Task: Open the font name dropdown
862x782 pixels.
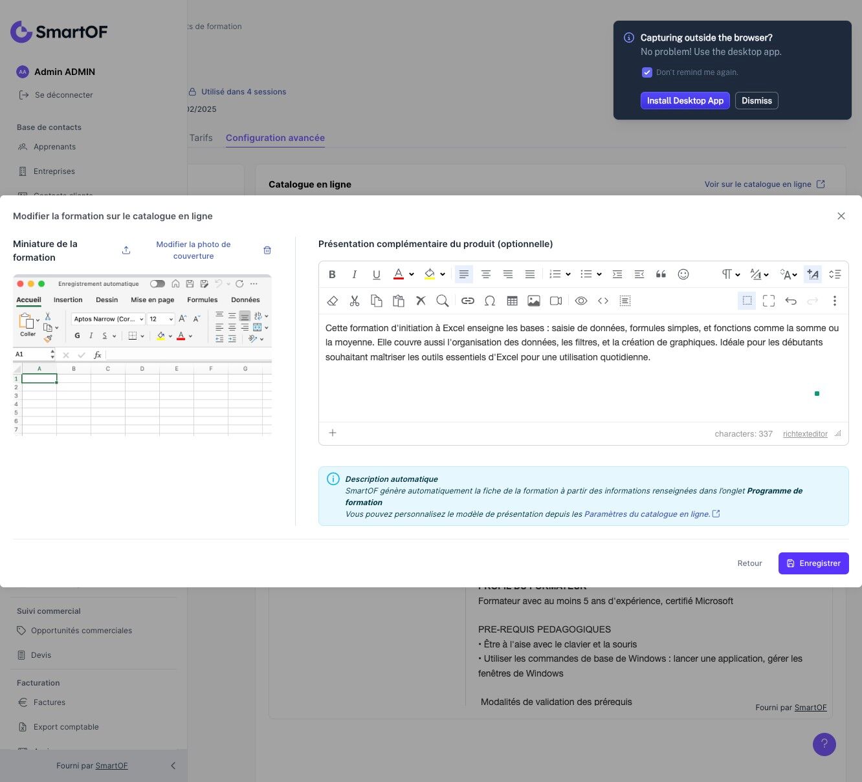Action: coord(759,274)
